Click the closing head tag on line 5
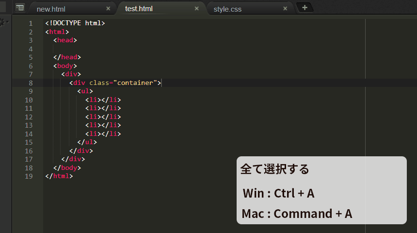This screenshot has height=233, width=417. [67, 57]
